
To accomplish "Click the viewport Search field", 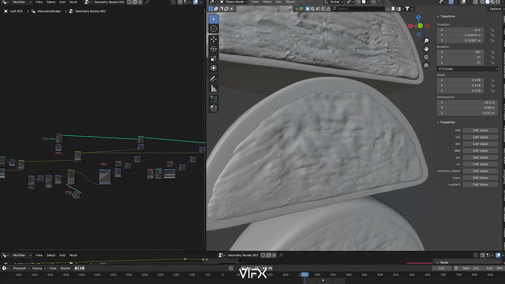I will coord(358,9).
